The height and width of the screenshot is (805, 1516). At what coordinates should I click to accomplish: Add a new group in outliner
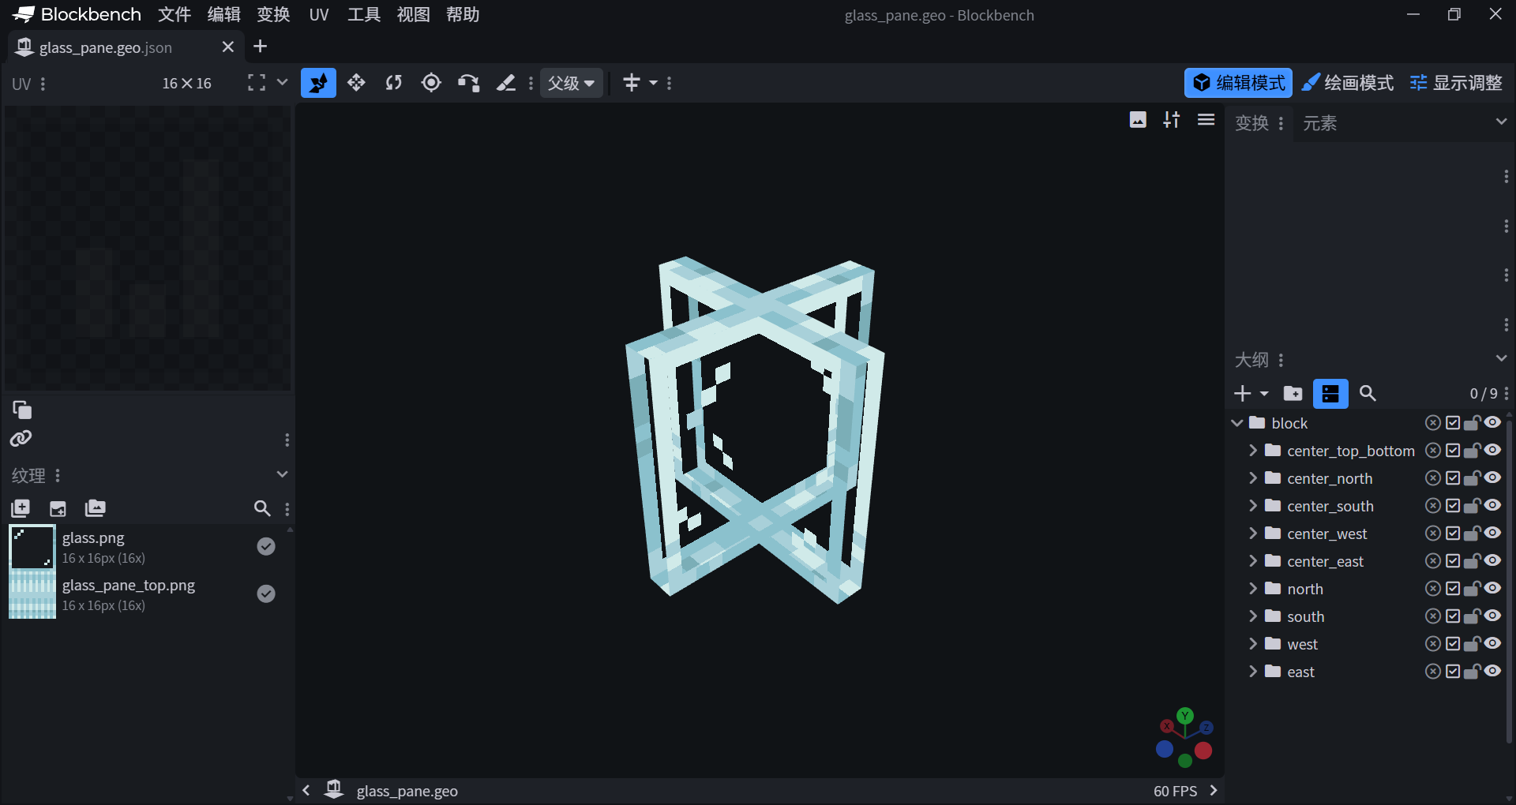pos(1293,393)
